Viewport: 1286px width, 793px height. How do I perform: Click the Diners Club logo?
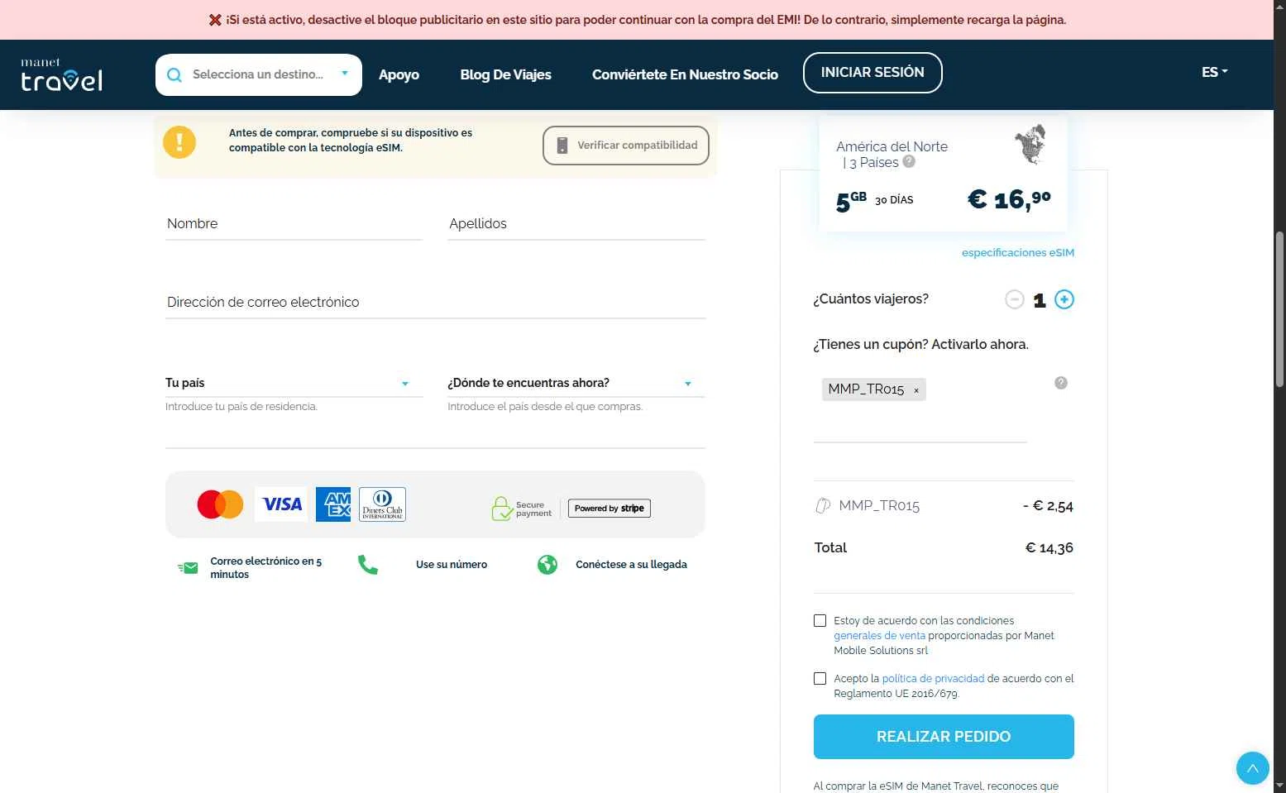coord(382,504)
